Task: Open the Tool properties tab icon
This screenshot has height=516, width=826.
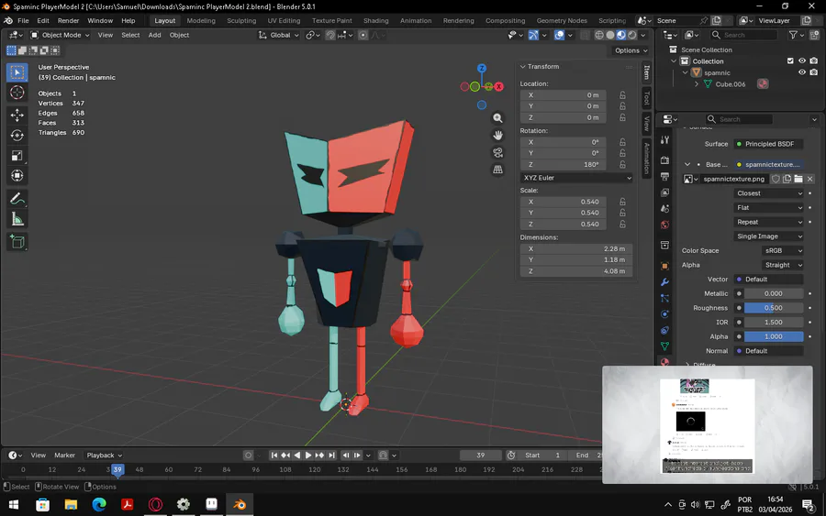Action: (x=664, y=140)
